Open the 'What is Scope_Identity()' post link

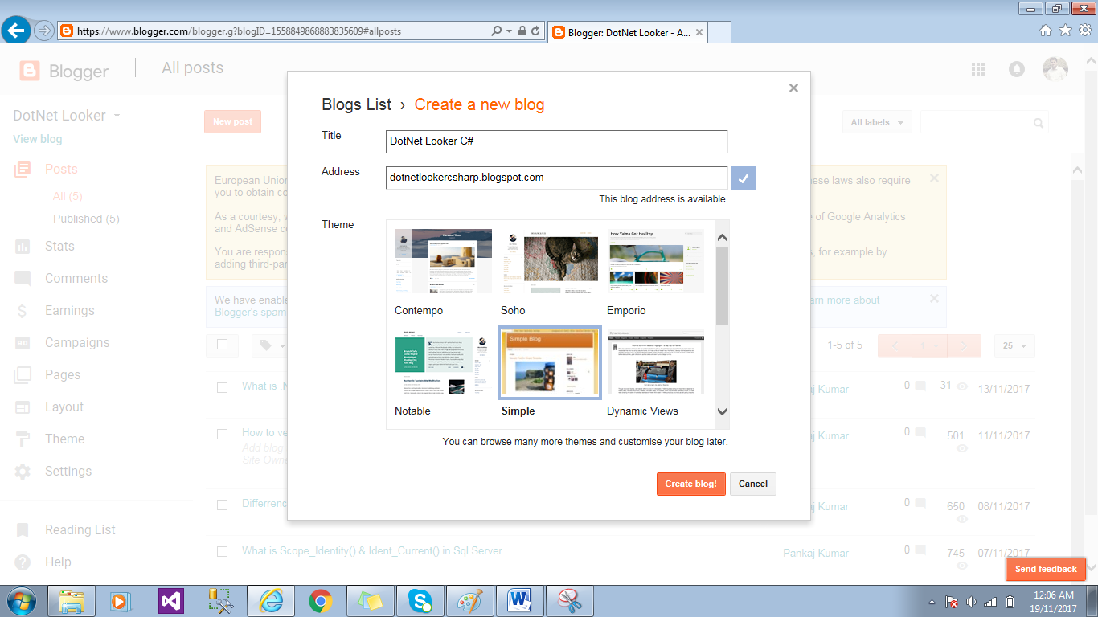[372, 551]
